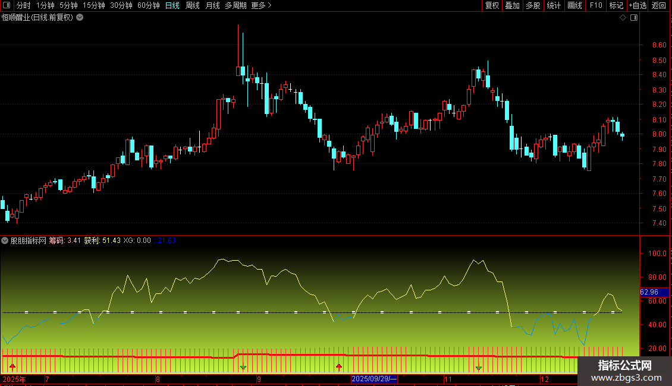Open F10 company info
Screen dimensions: 672x386
point(596,5)
